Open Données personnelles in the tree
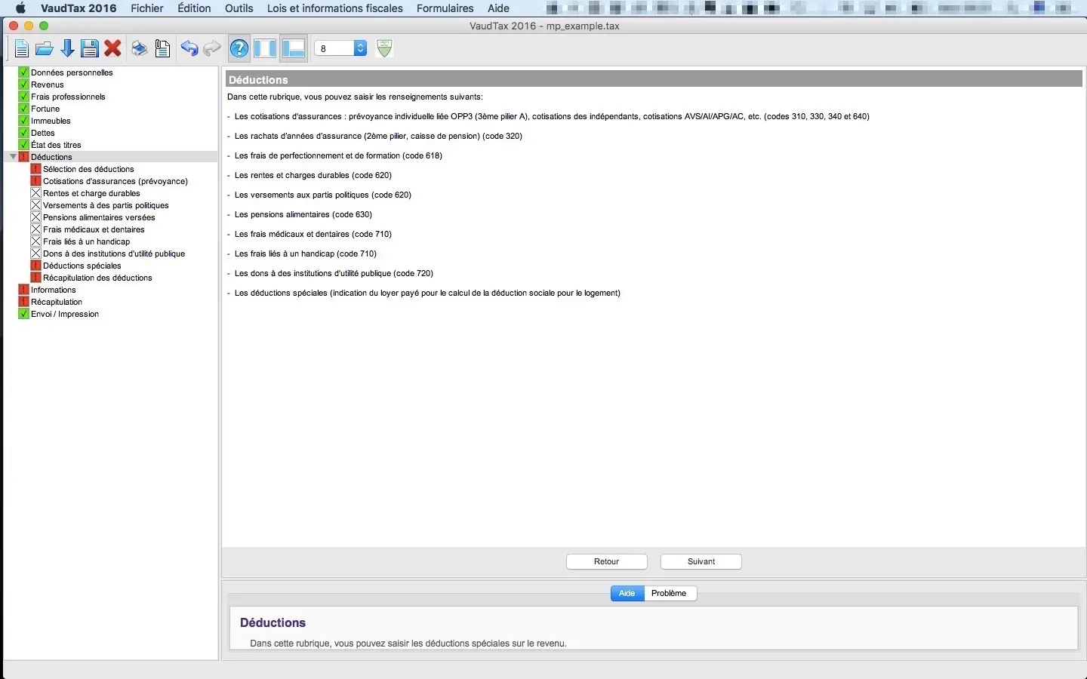 point(72,72)
